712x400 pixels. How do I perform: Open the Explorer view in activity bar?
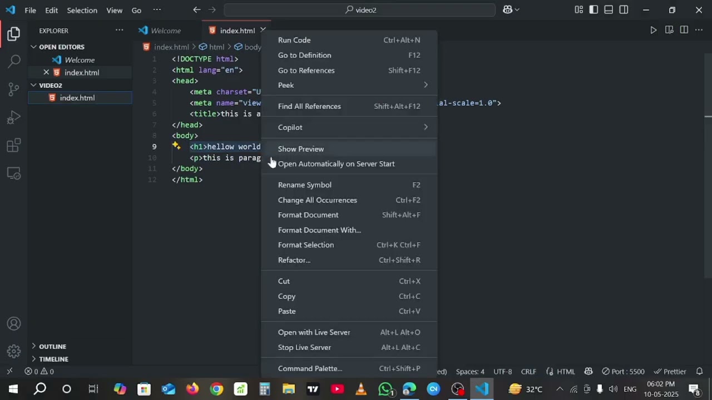(14, 34)
